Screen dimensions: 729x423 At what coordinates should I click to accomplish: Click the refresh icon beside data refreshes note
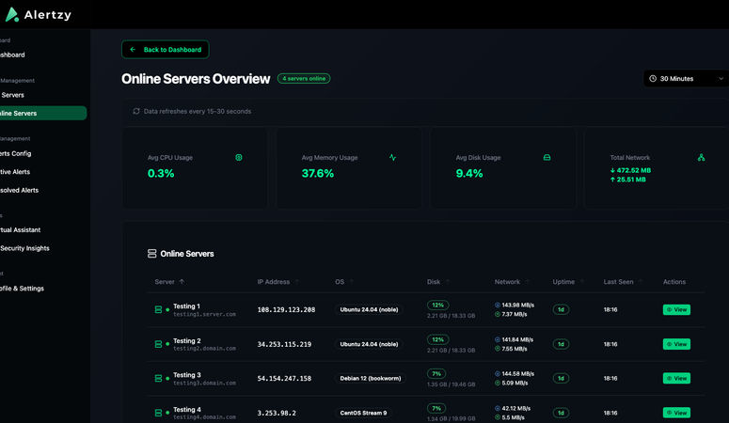click(x=136, y=111)
